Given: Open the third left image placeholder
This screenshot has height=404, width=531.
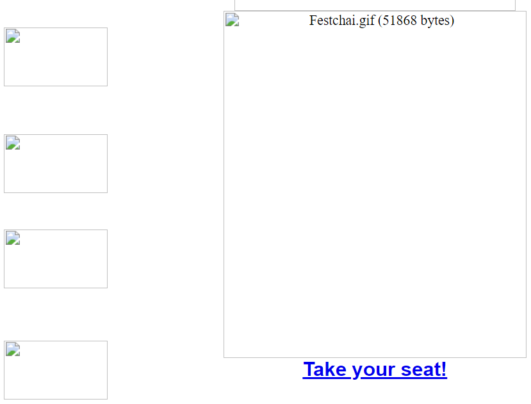Looking at the screenshot, I should (x=56, y=259).
